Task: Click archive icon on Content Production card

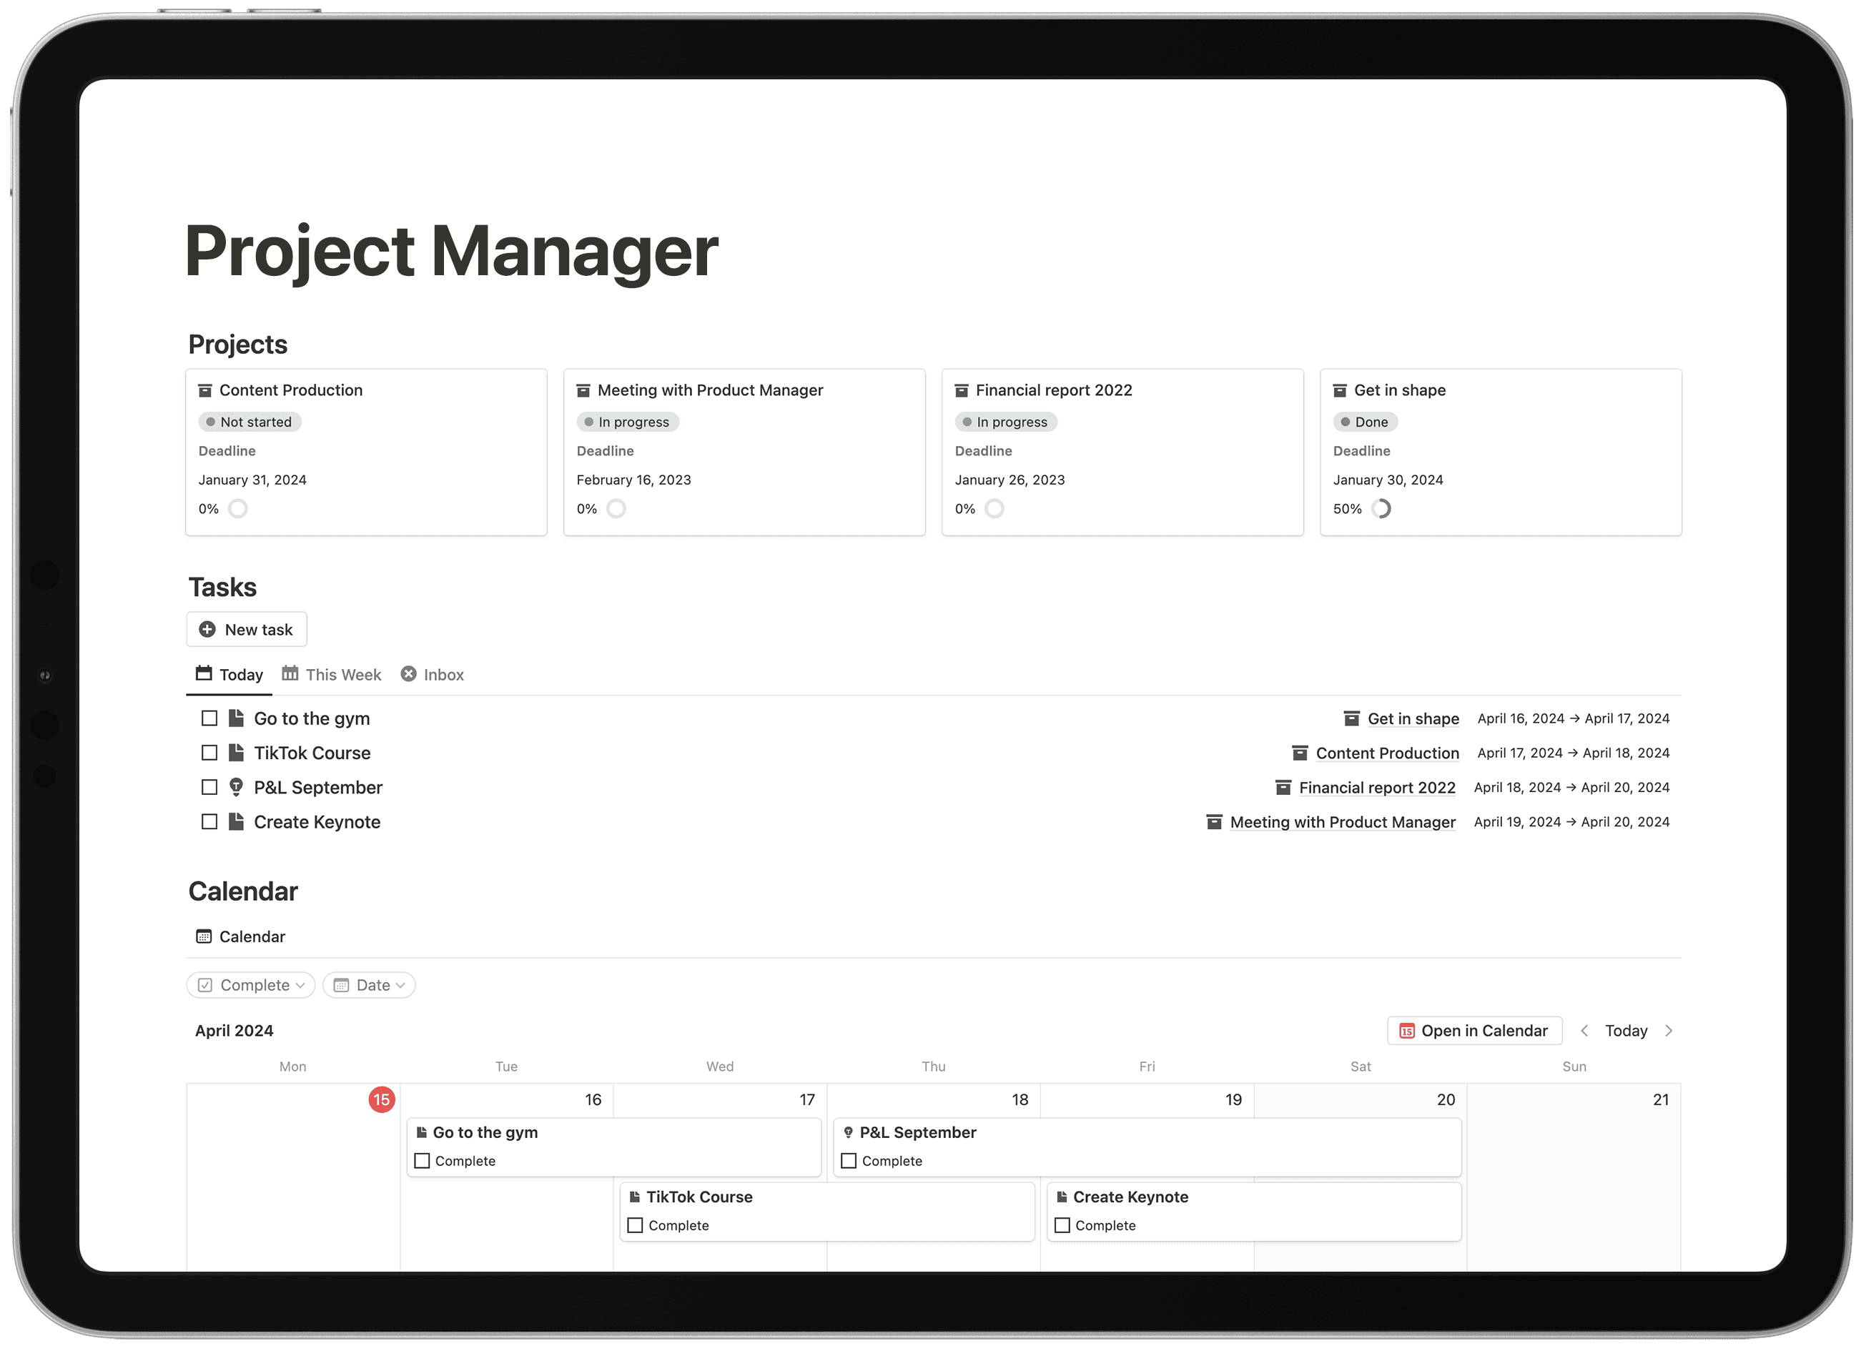Action: pos(205,390)
